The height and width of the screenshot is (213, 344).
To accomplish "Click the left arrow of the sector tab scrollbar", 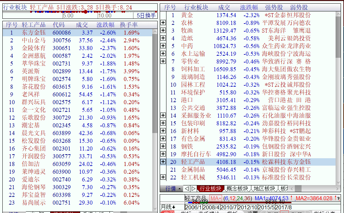I will 291,188.
